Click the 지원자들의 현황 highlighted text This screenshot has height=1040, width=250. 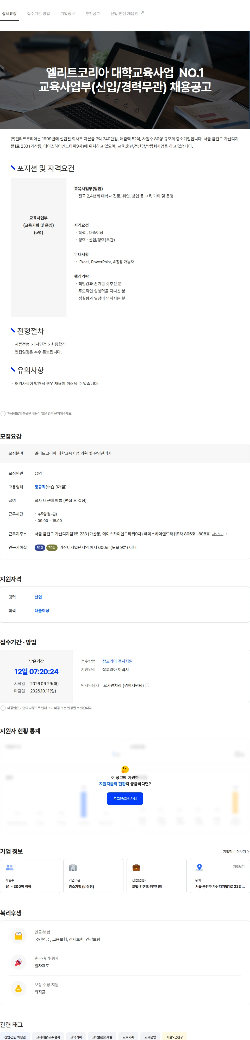click(113, 784)
